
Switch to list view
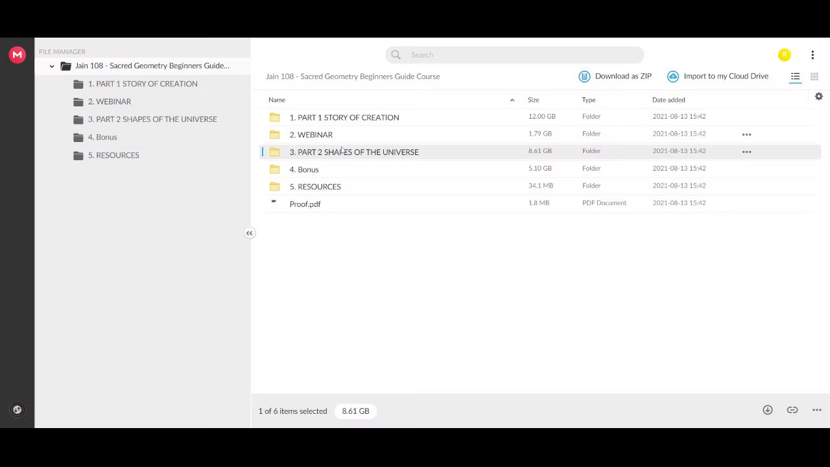(x=795, y=77)
